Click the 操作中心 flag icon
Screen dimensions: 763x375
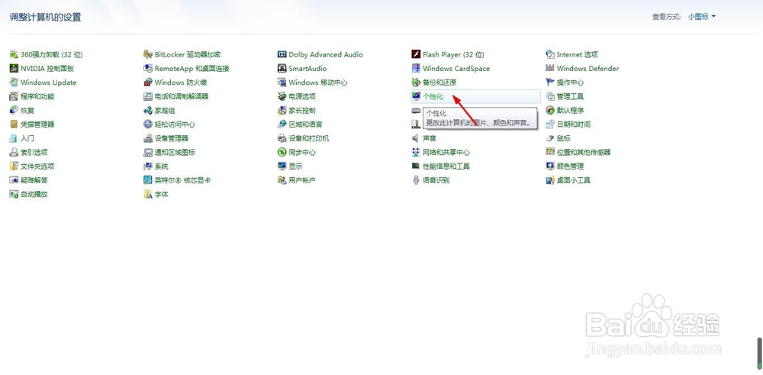click(550, 82)
